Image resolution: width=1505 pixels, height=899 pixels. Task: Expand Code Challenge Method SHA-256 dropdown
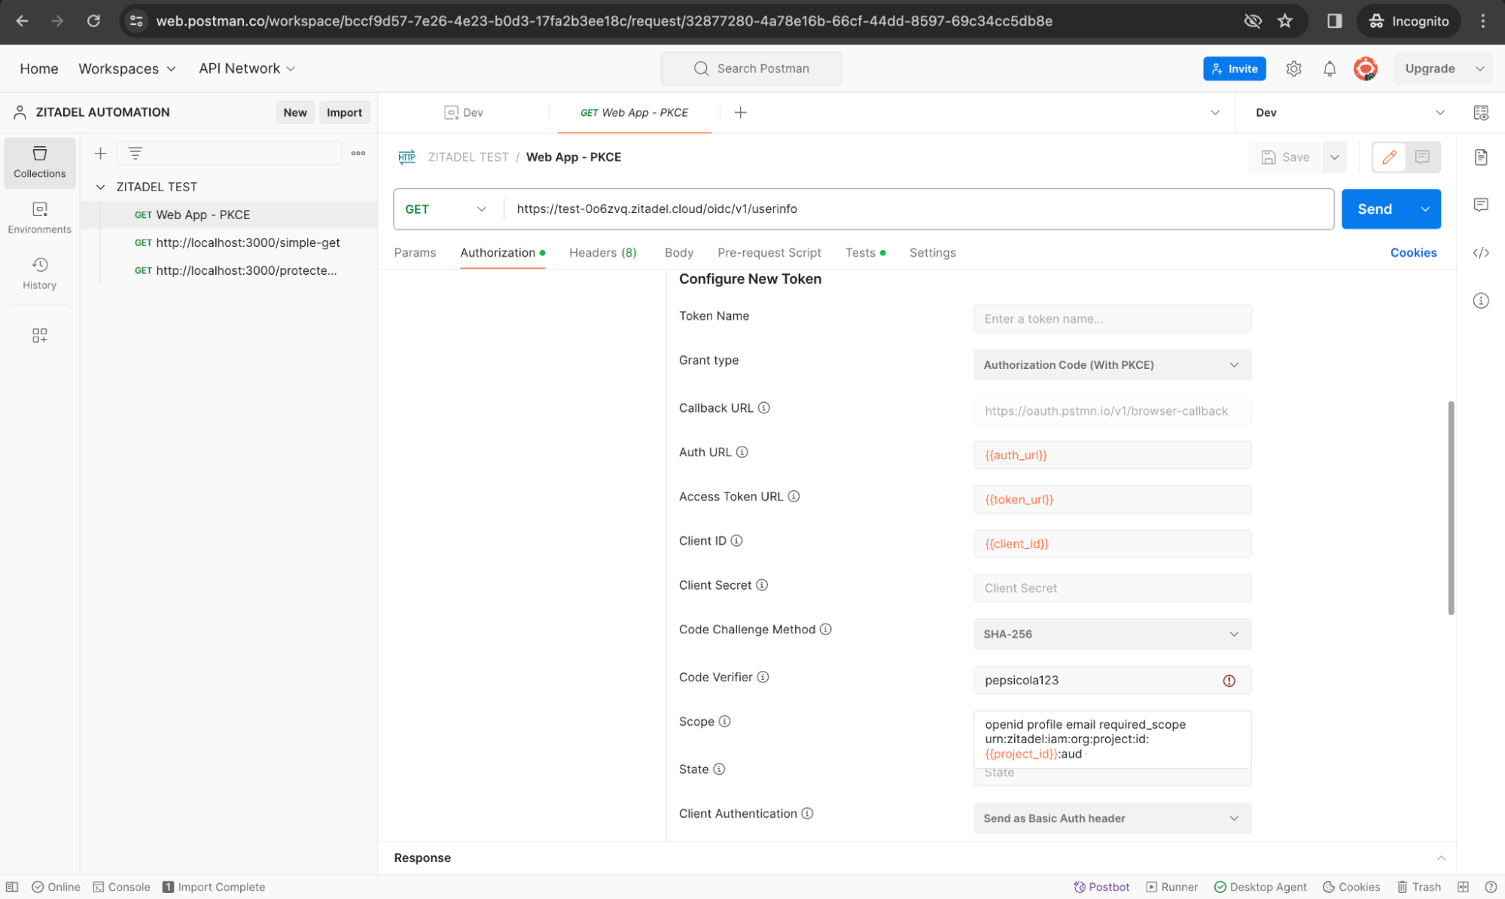[1111, 635]
